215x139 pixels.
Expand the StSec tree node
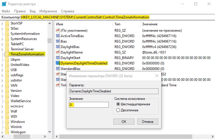pos(2,29)
